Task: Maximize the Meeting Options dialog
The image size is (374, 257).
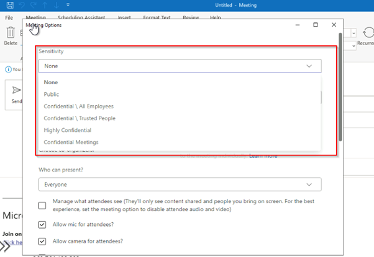Action: (x=316, y=25)
